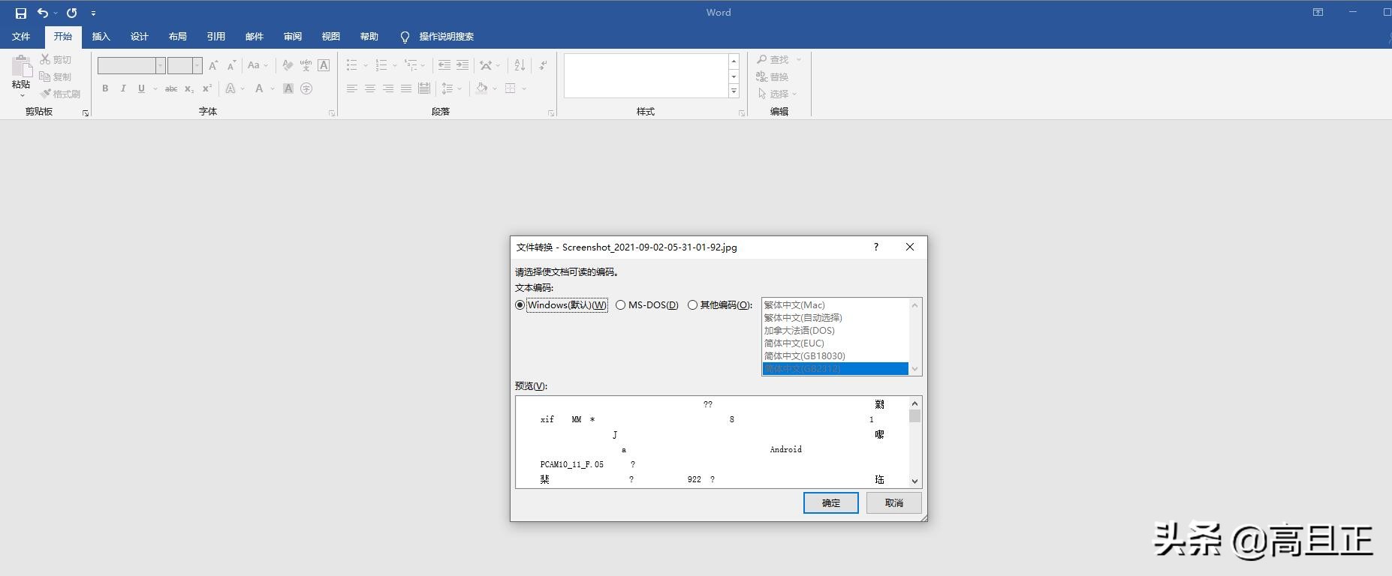This screenshot has height=576, width=1392.
Task: Open the 文件 menu tab
Action: click(x=21, y=37)
